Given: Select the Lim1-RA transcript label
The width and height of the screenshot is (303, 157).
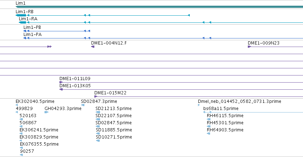Looking at the screenshot, I should point(28,19).
